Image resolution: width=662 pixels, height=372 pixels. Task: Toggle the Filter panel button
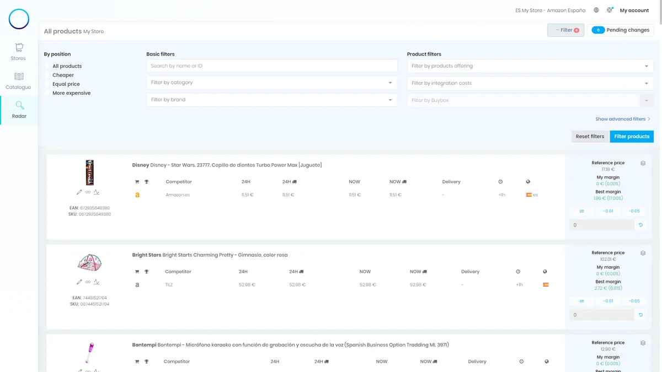[x=566, y=30]
